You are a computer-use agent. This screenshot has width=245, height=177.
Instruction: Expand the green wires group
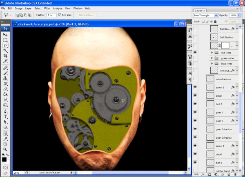[x=212, y=58]
